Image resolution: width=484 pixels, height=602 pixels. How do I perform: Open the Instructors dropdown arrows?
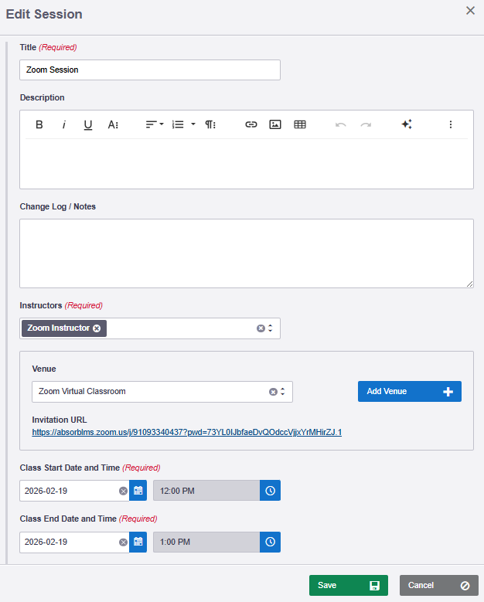[271, 328]
